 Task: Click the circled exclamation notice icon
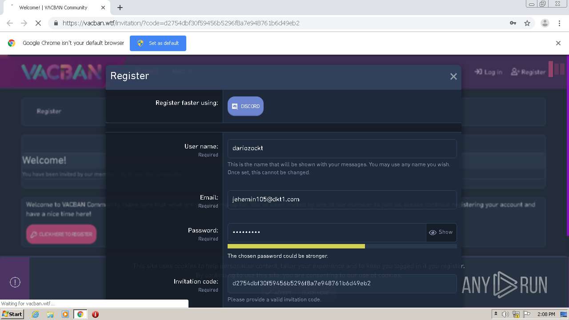coord(15,282)
